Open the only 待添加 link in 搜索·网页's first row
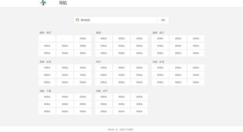The width and height of the screenshot is (243, 132). pos(83,39)
